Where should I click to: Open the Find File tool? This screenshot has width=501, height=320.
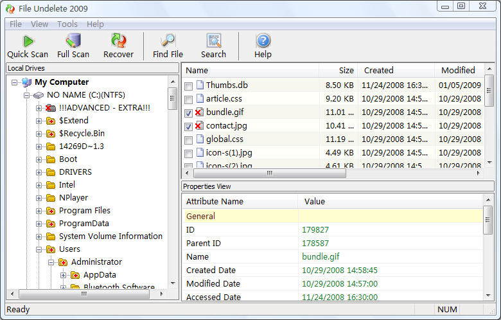pos(168,46)
